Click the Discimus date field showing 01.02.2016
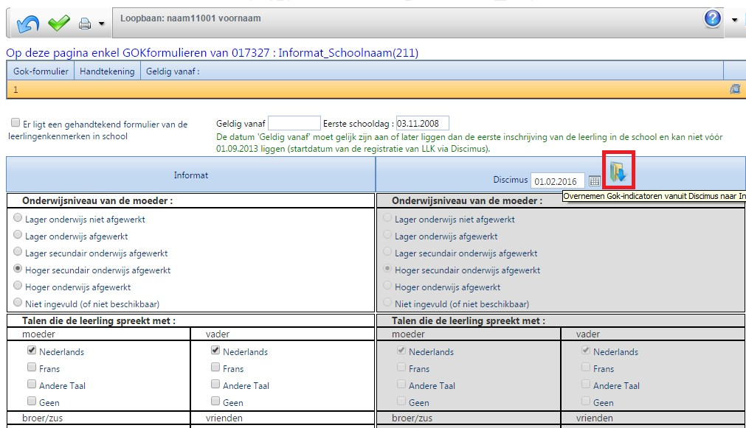Viewport: 746px width, 428px height. click(558, 181)
